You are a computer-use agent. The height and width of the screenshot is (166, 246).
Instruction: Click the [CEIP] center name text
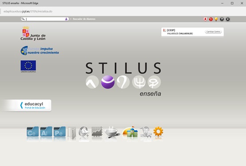pos(171,30)
